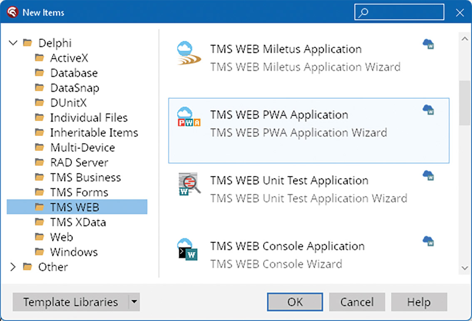Click the Cancel button
This screenshot has width=472, height=321.
coord(357,302)
